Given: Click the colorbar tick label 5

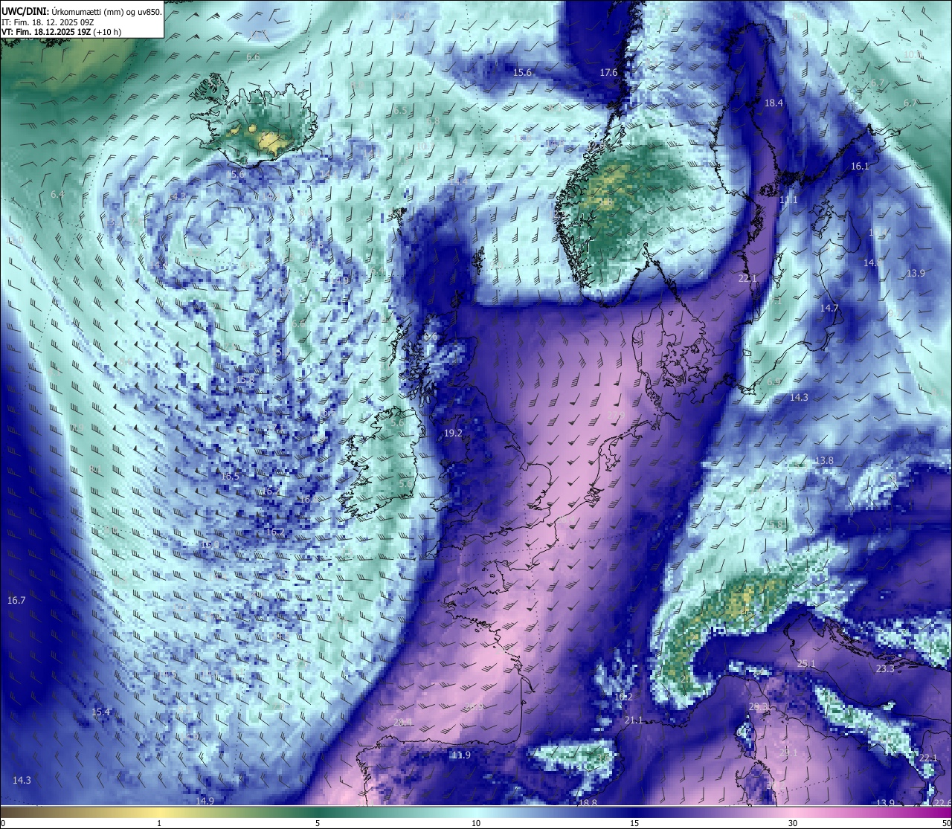Looking at the screenshot, I should click(x=318, y=823).
